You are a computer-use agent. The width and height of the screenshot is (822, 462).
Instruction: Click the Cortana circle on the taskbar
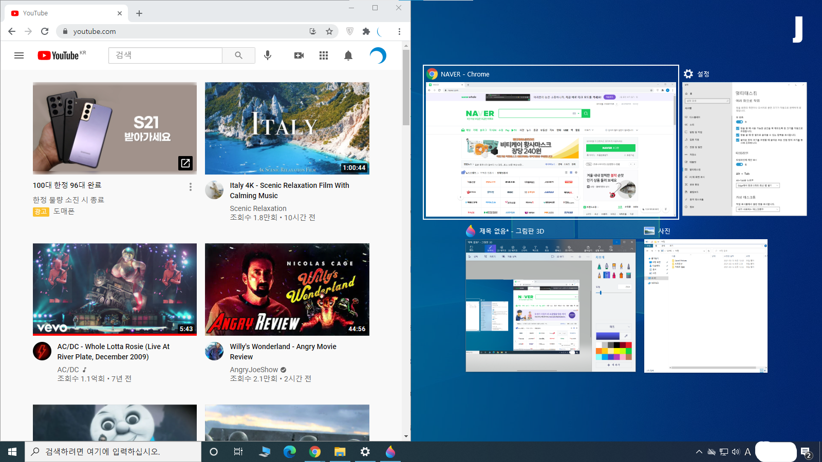tap(214, 452)
